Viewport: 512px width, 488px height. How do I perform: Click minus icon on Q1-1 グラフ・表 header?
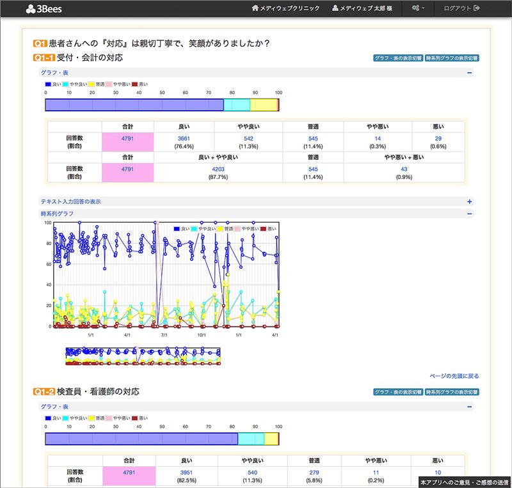pos(470,73)
